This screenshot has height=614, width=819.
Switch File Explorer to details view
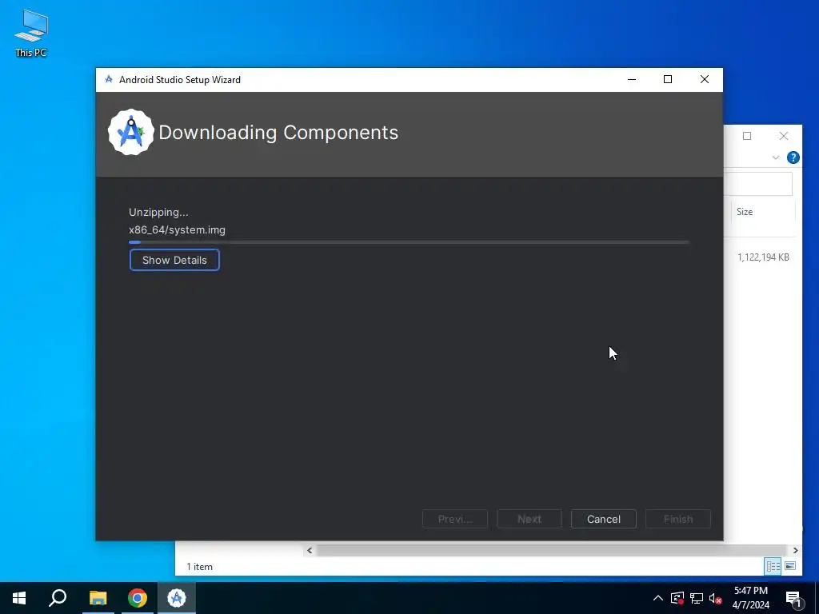click(x=773, y=566)
